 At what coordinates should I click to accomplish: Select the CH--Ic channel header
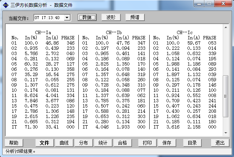[184, 33]
